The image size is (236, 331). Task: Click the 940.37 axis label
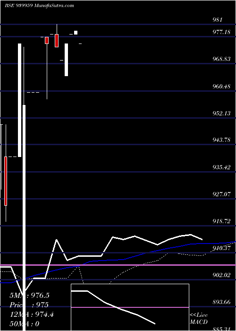click(221, 248)
